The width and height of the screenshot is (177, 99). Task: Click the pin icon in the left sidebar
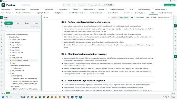2,39
